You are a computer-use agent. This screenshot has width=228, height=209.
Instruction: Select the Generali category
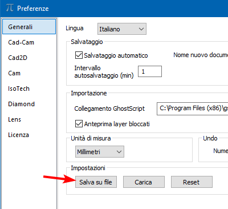click(x=29, y=27)
